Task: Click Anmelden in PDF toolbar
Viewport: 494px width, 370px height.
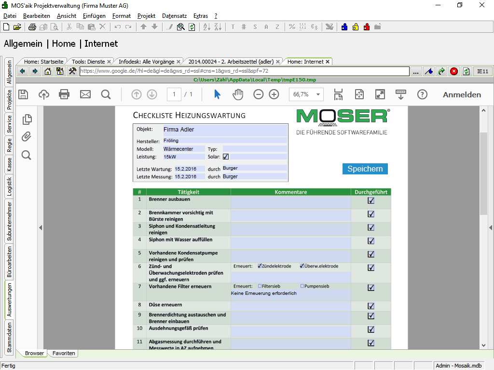Action: tap(462, 95)
